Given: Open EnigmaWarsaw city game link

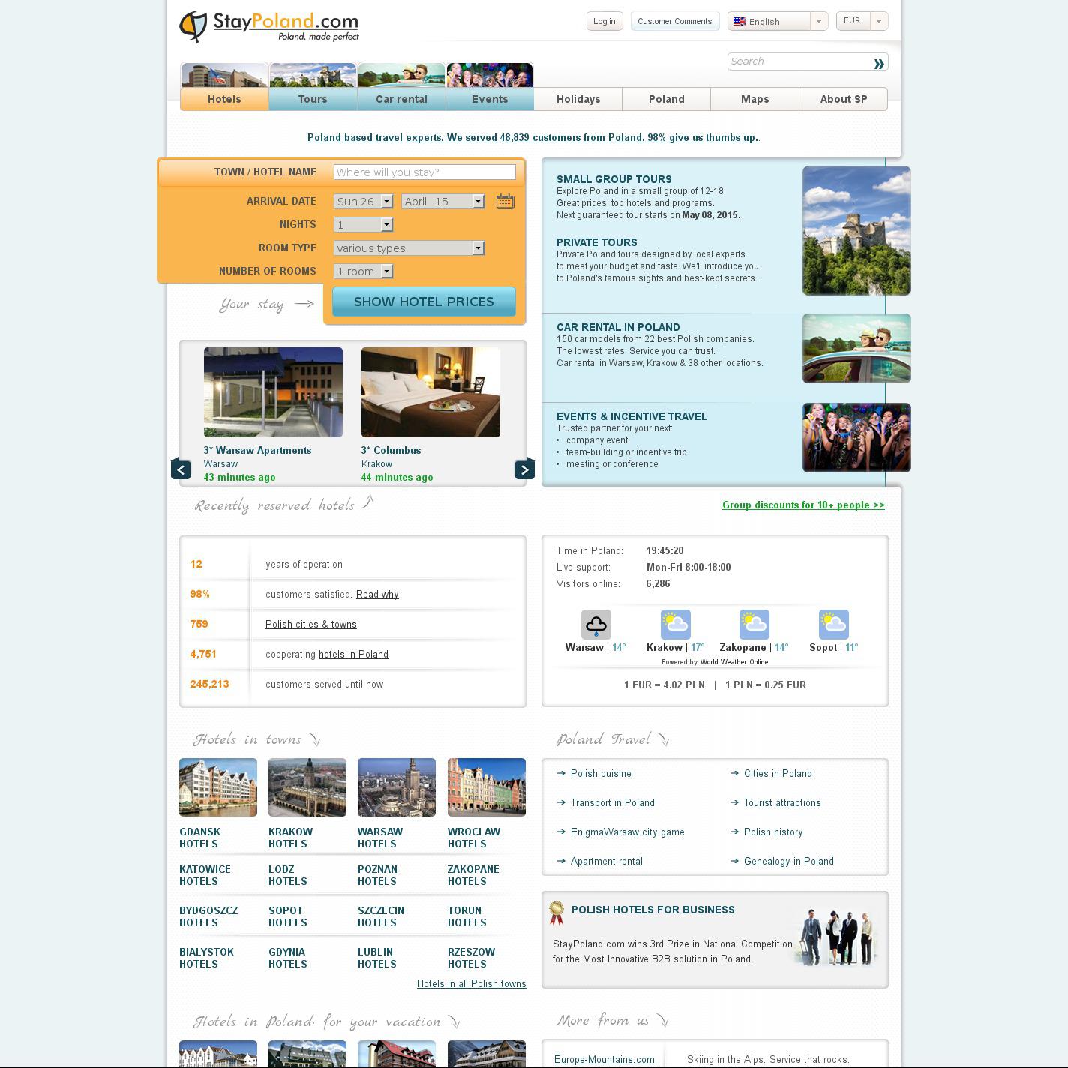Looking at the screenshot, I should (628, 832).
